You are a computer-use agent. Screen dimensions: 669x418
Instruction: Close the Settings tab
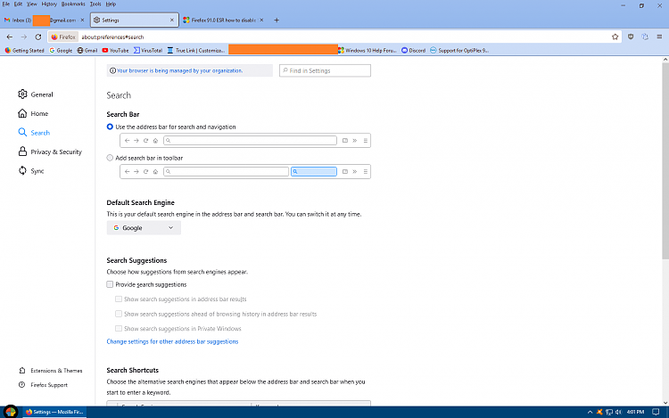pos(172,20)
